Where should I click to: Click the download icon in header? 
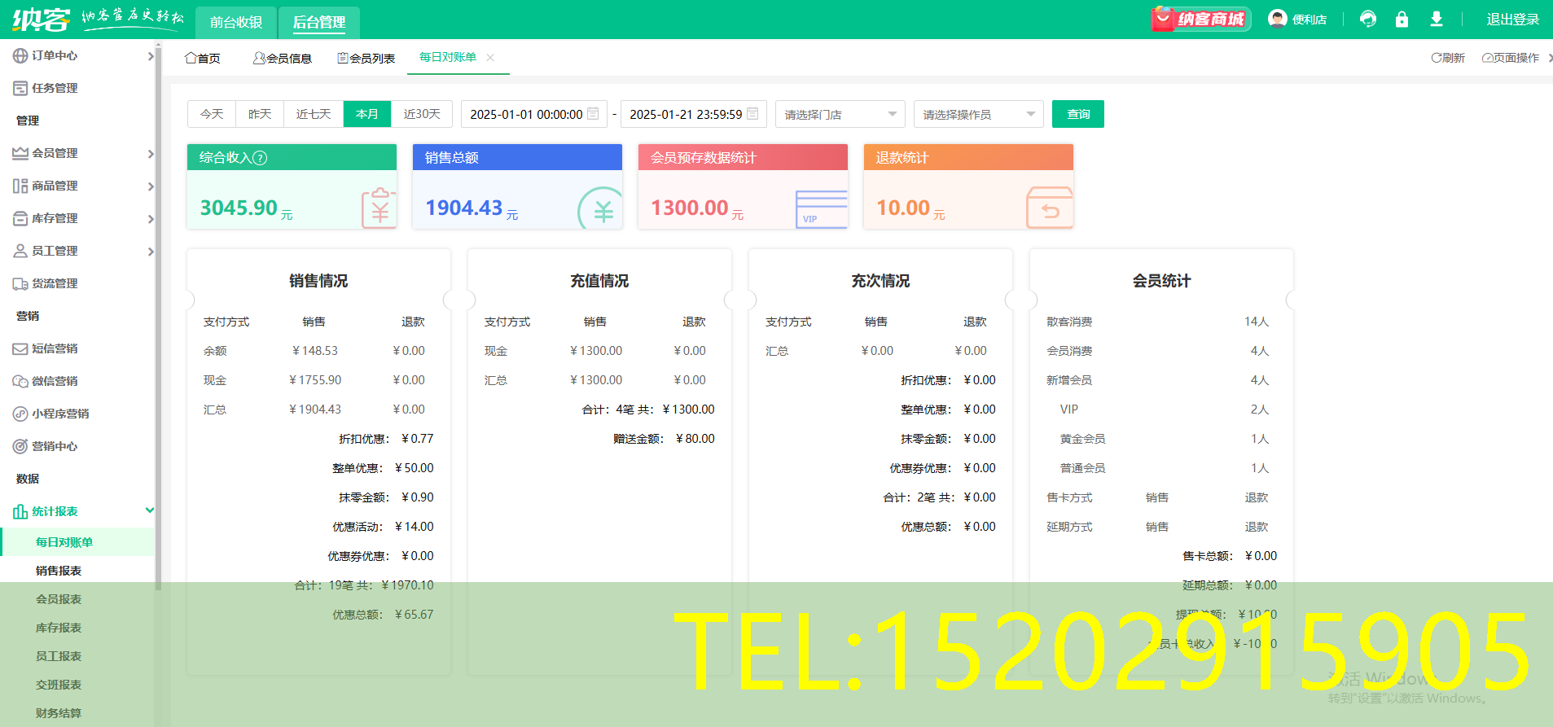[x=1437, y=19]
